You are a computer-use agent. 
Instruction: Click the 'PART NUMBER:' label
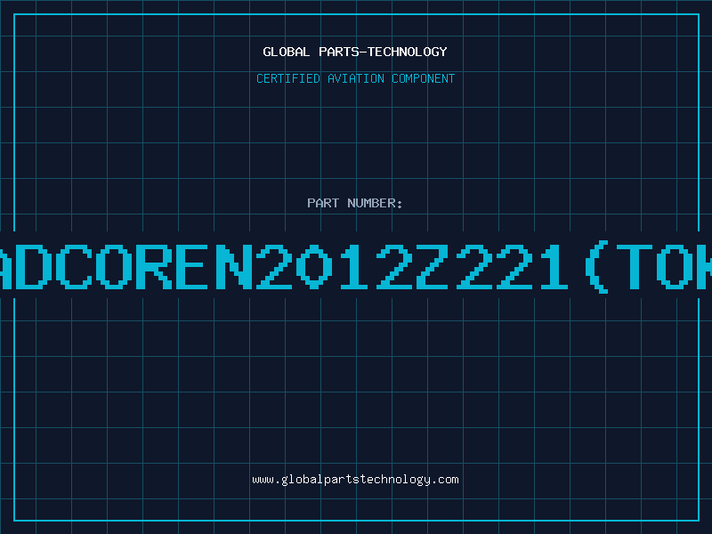click(x=355, y=203)
